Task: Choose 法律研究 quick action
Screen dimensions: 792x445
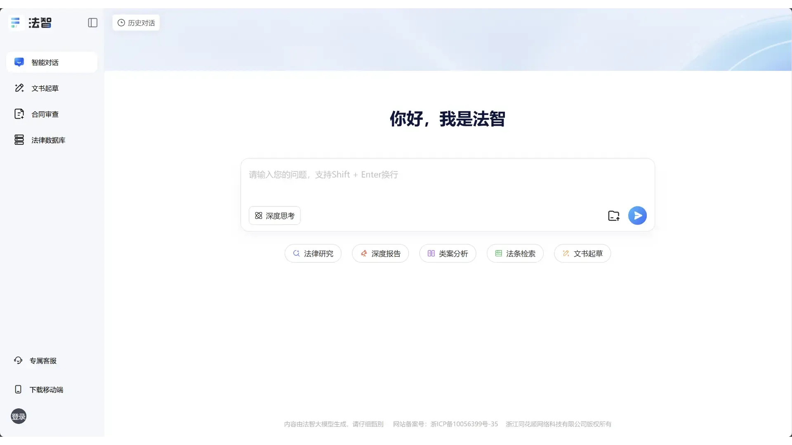Action: point(313,253)
